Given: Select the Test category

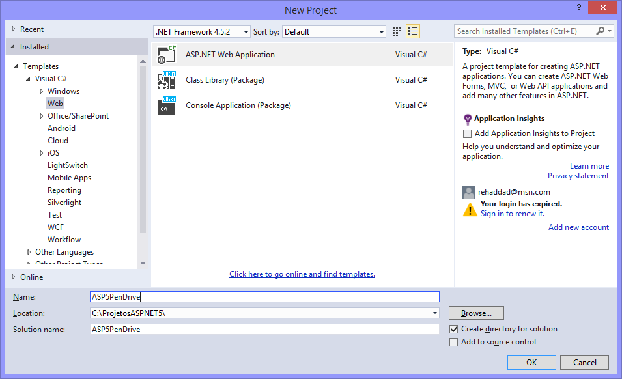Looking at the screenshot, I should coord(55,214).
